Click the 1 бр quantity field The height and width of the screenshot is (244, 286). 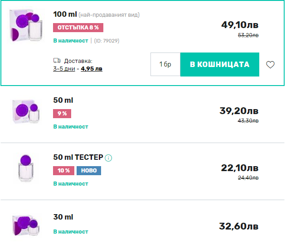point(165,65)
